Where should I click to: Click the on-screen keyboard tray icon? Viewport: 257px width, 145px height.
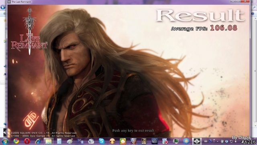pos(206,141)
